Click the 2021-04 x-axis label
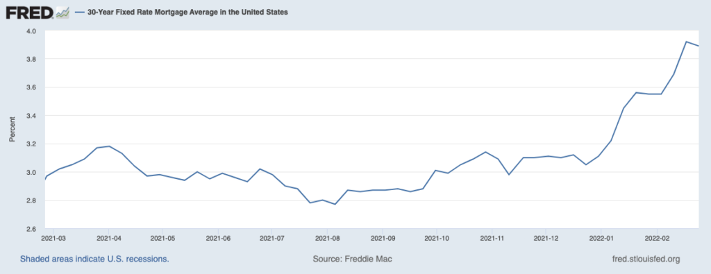This screenshot has width=711, height=274. 108,238
